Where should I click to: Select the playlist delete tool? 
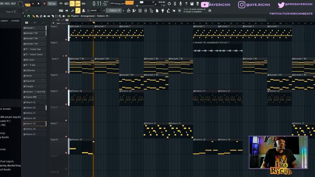click(41, 16)
